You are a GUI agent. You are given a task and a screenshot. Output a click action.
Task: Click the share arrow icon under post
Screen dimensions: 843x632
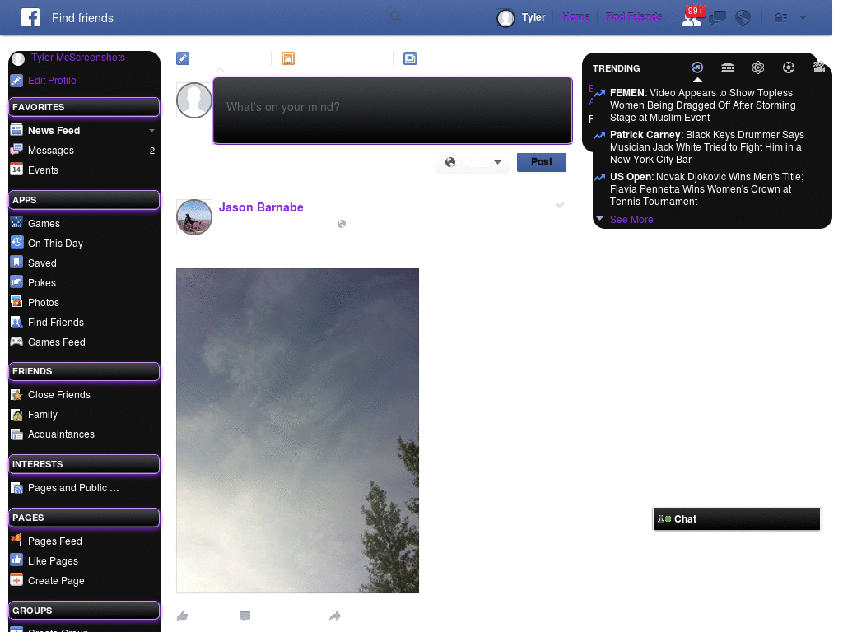tap(335, 616)
